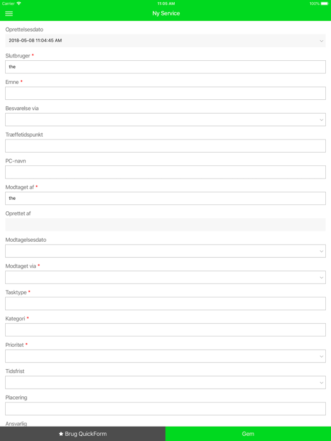The image size is (331, 441).
Task: Tap the star icon on Brug QuickForm
Action: click(x=61, y=434)
